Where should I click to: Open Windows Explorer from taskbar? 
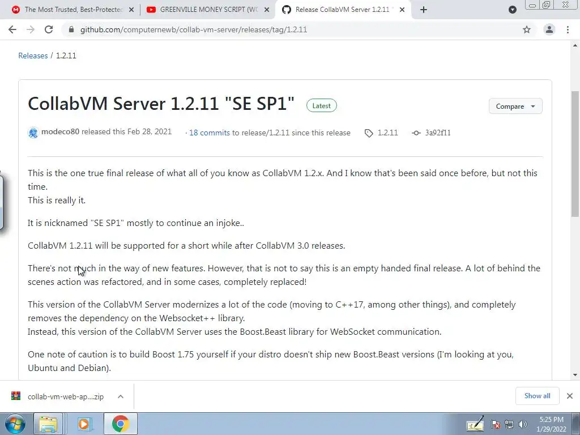coord(48,424)
